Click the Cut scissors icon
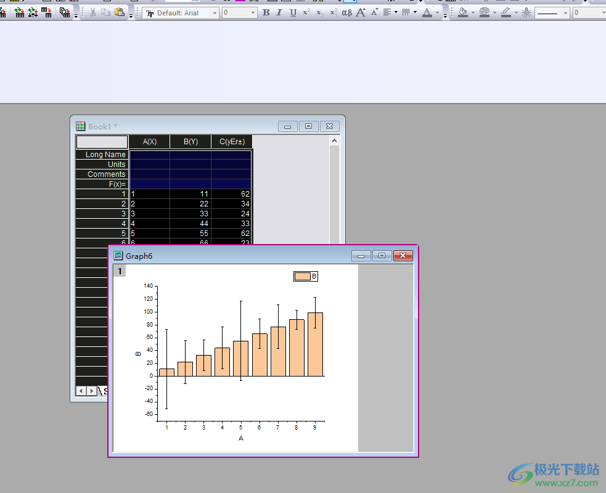The image size is (606, 493). (92, 13)
